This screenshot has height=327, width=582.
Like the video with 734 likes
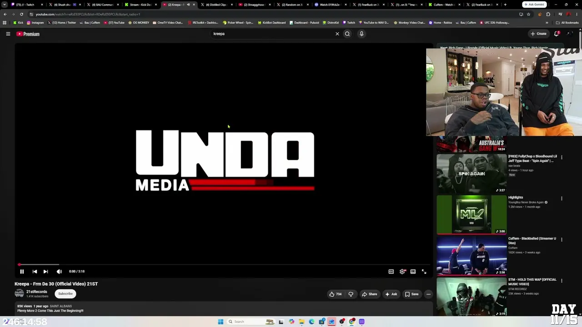(335, 294)
